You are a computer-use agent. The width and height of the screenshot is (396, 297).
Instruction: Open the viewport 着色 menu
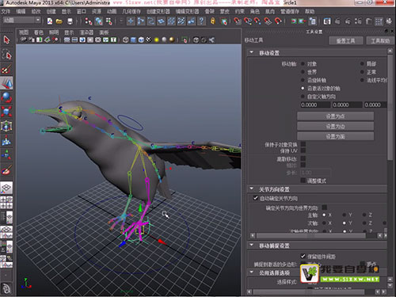(x=39, y=32)
